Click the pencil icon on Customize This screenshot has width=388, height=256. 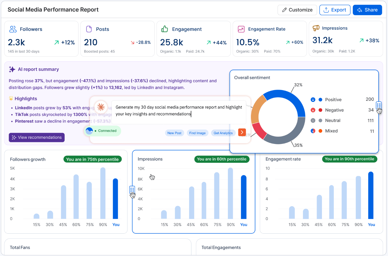pos(284,10)
